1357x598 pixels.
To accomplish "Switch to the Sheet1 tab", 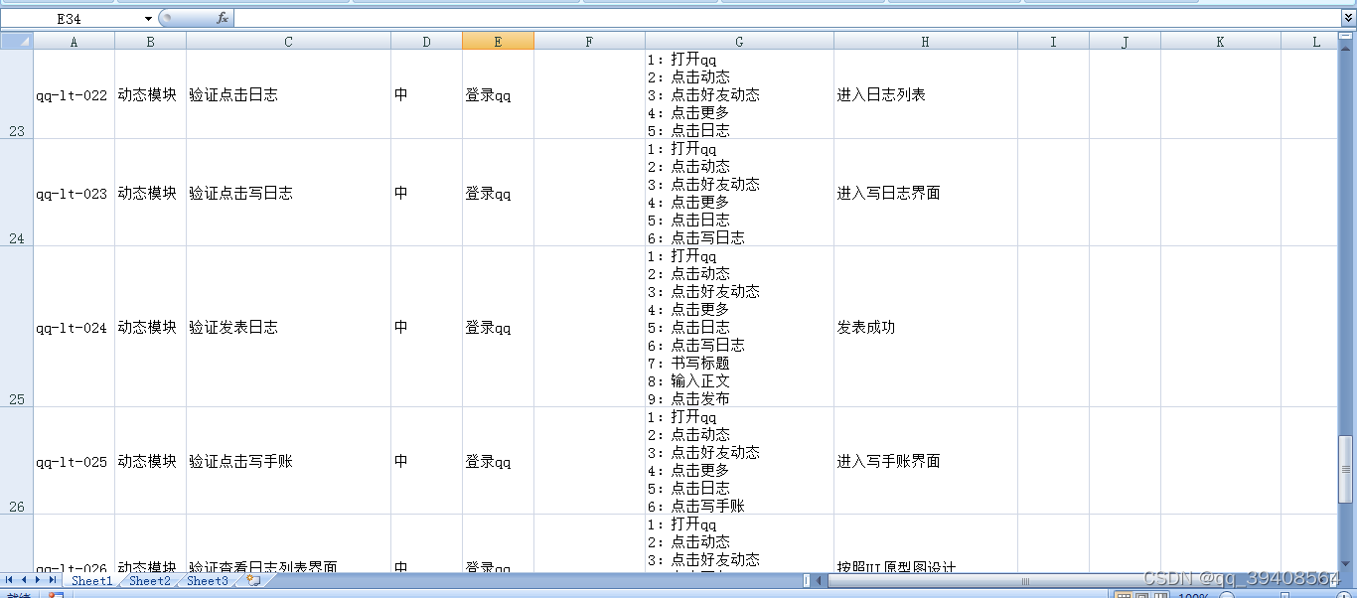I will (91, 581).
